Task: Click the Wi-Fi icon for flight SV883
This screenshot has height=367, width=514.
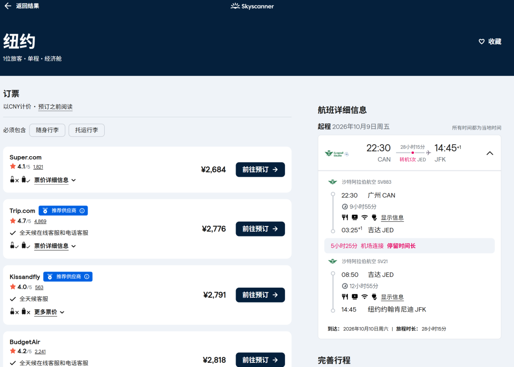Action: (x=365, y=217)
